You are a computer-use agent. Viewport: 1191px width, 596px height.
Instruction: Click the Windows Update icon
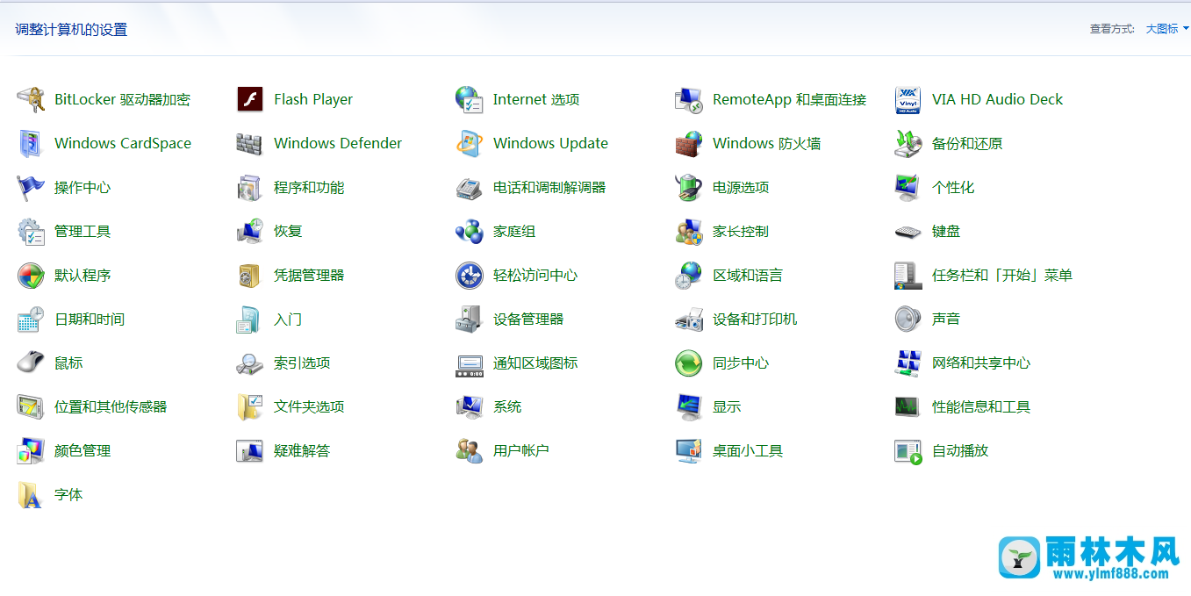point(470,144)
